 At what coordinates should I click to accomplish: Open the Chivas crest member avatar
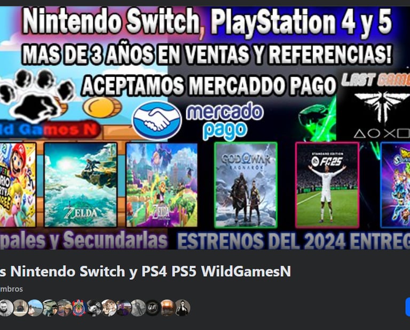point(80,308)
